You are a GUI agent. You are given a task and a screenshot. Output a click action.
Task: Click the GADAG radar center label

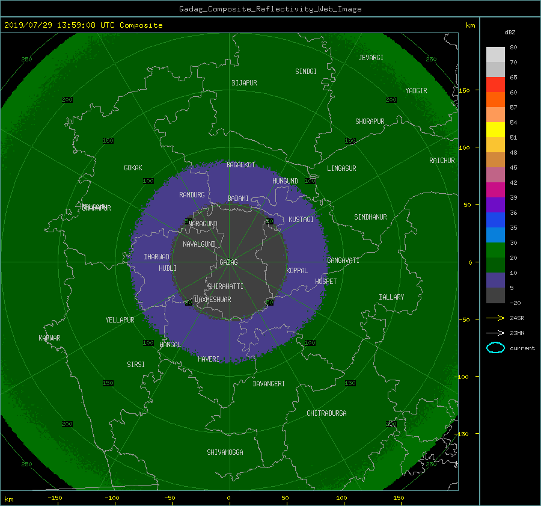(229, 262)
